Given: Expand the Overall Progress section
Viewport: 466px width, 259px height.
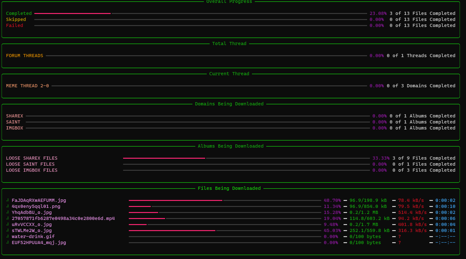Looking at the screenshot, I should click(229, 2).
